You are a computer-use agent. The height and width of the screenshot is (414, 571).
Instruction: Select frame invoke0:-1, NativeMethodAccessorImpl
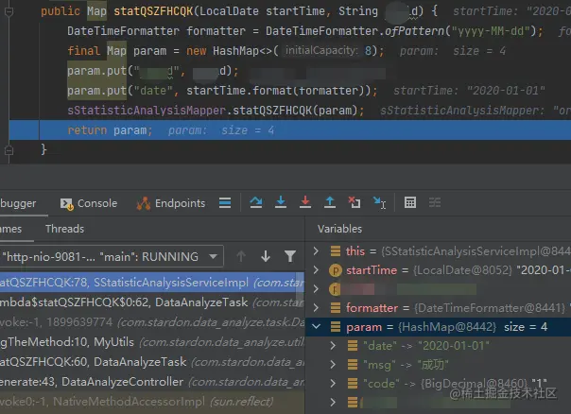(152, 402)
